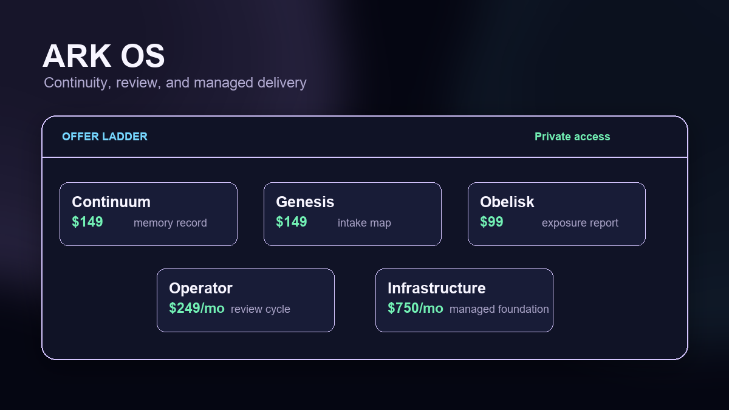
Task: Choose the Infrastructure plan card
Action: pos(464,300)
